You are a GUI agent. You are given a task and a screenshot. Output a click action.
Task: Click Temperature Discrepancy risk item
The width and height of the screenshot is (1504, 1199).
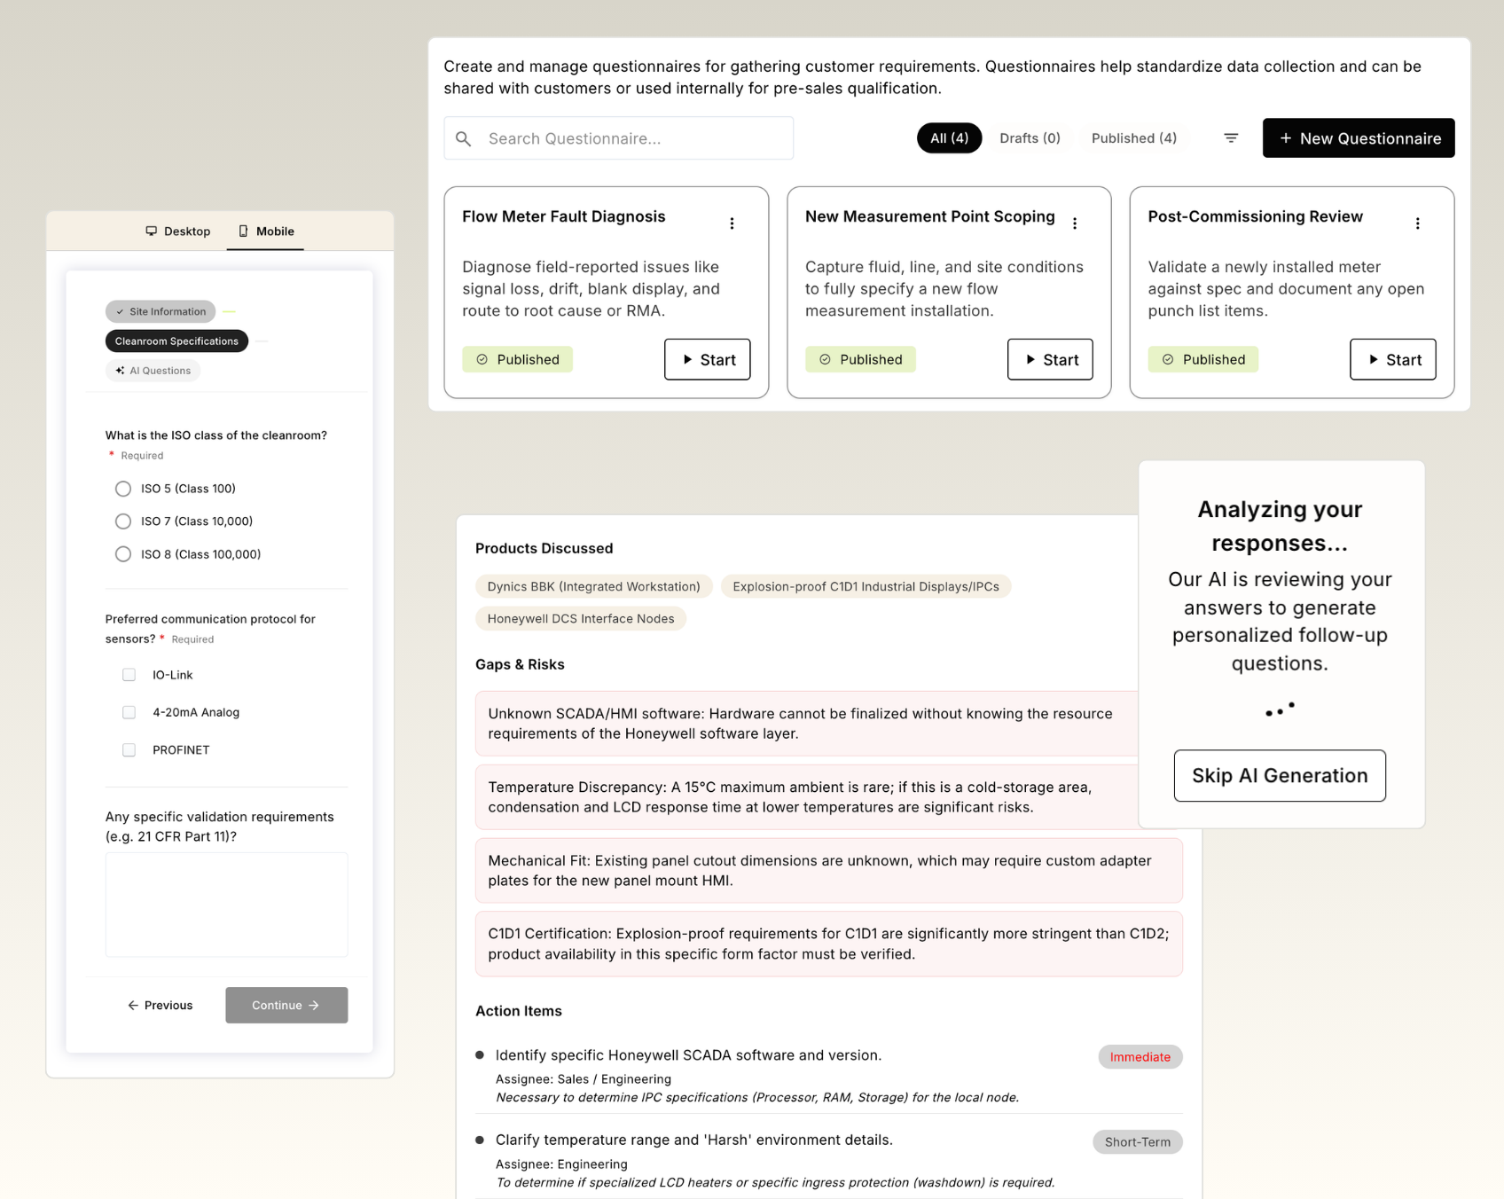pyautogui.click(x=807, y=797)
